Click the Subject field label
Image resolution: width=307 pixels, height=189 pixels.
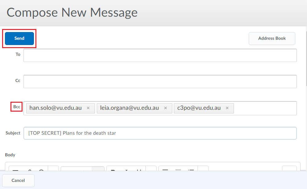tap(13, 133)
